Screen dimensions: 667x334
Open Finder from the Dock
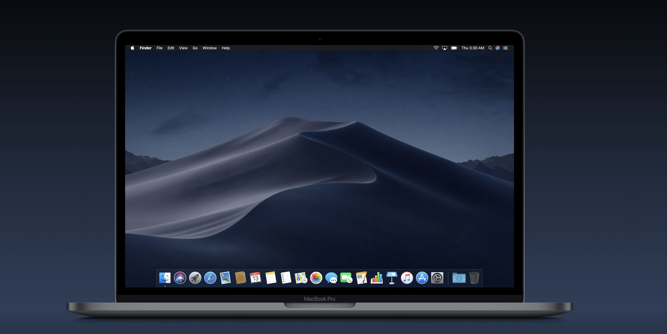165,278
